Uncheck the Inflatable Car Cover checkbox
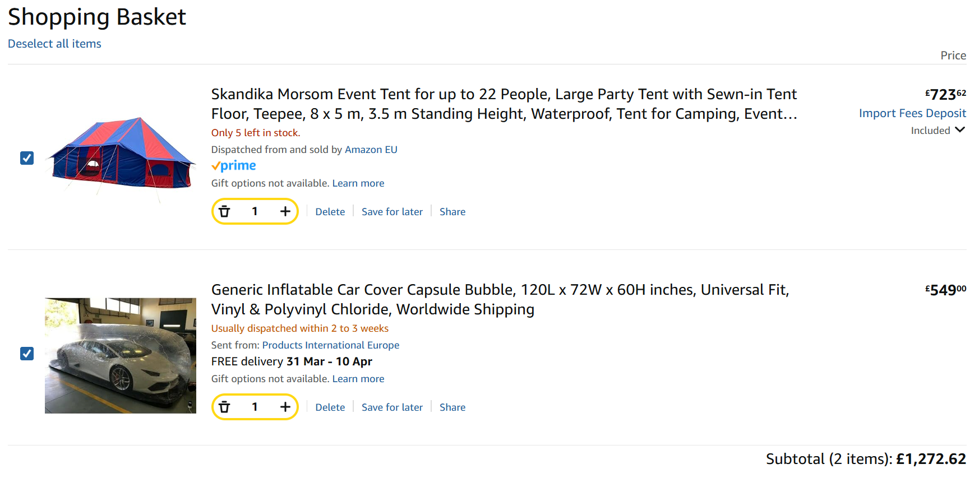The image size is (979, 478). [27, 354]
